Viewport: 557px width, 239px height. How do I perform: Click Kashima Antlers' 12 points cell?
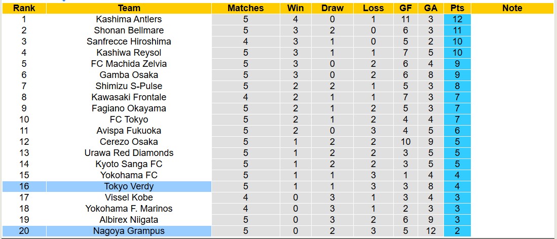pos(457,19)
